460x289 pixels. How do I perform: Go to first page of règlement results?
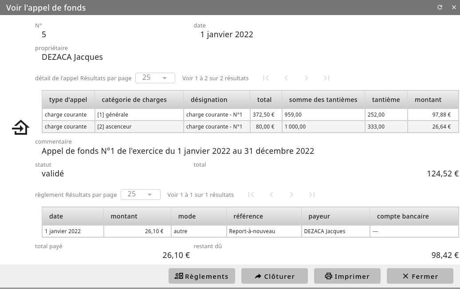(x=251, y=195)
